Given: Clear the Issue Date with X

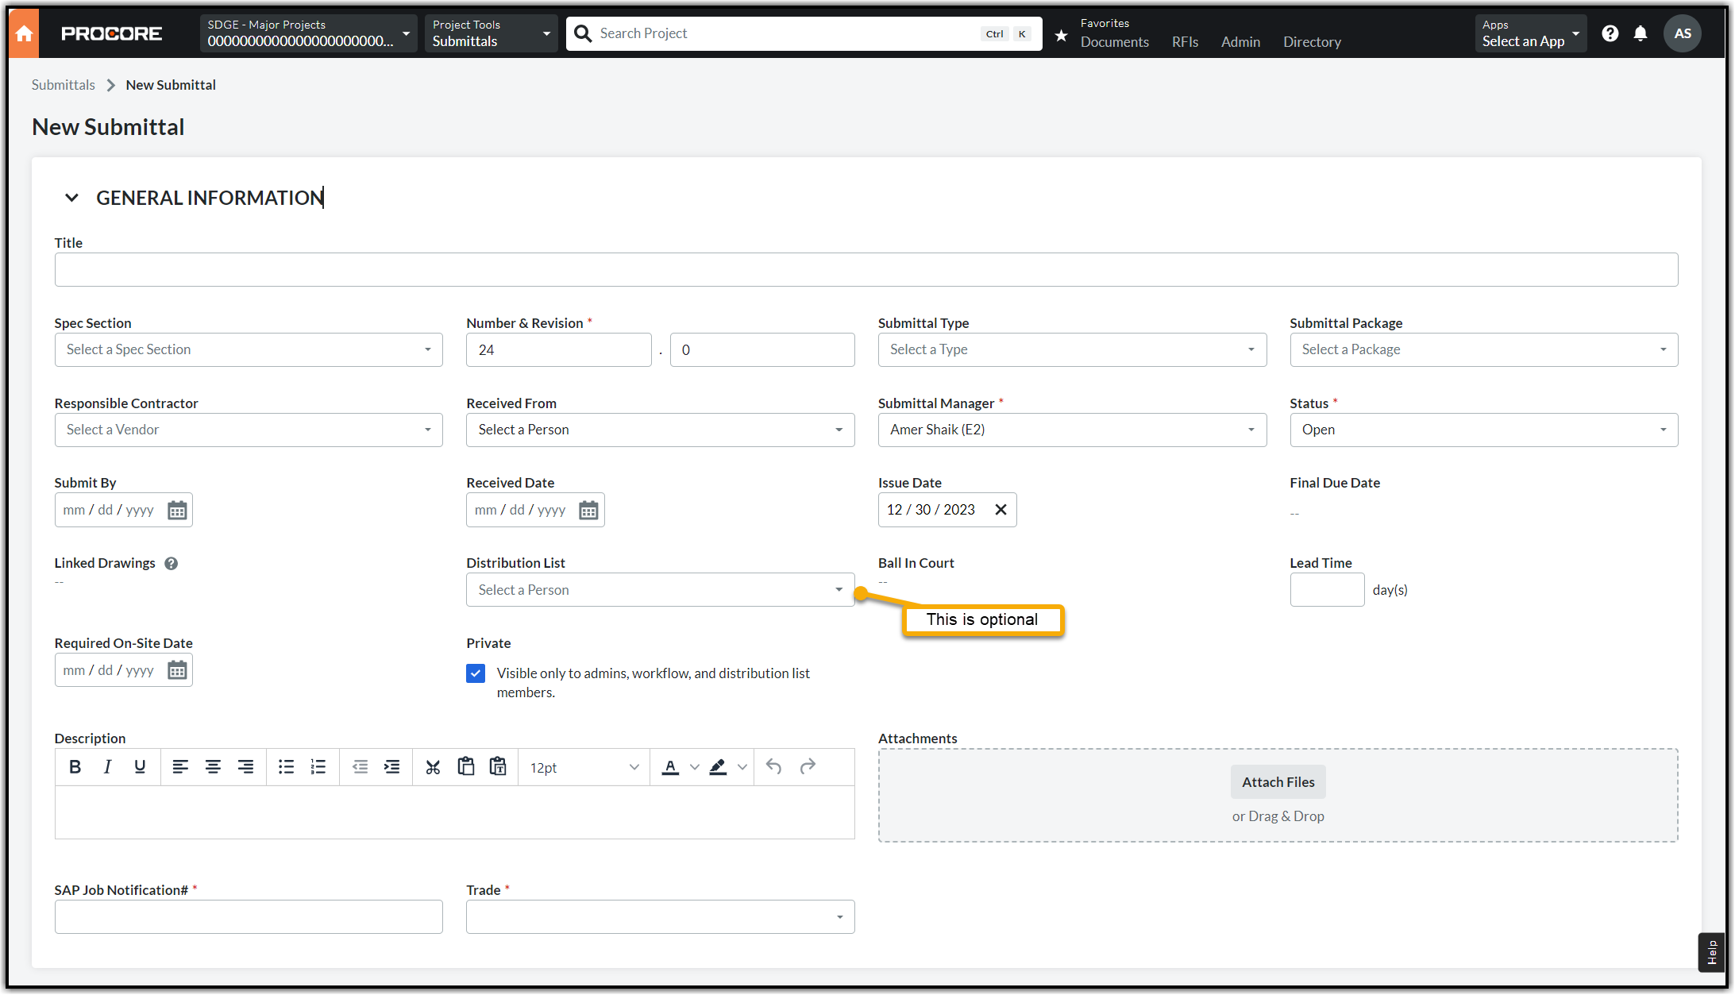Looking at the screenshot, I should click(x=1001, y=510).
